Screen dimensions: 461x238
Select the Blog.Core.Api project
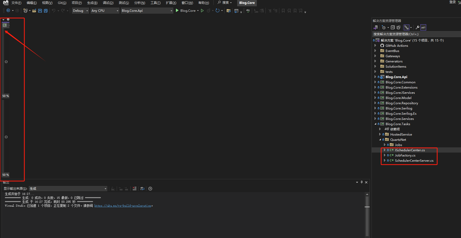pos(396,77)
